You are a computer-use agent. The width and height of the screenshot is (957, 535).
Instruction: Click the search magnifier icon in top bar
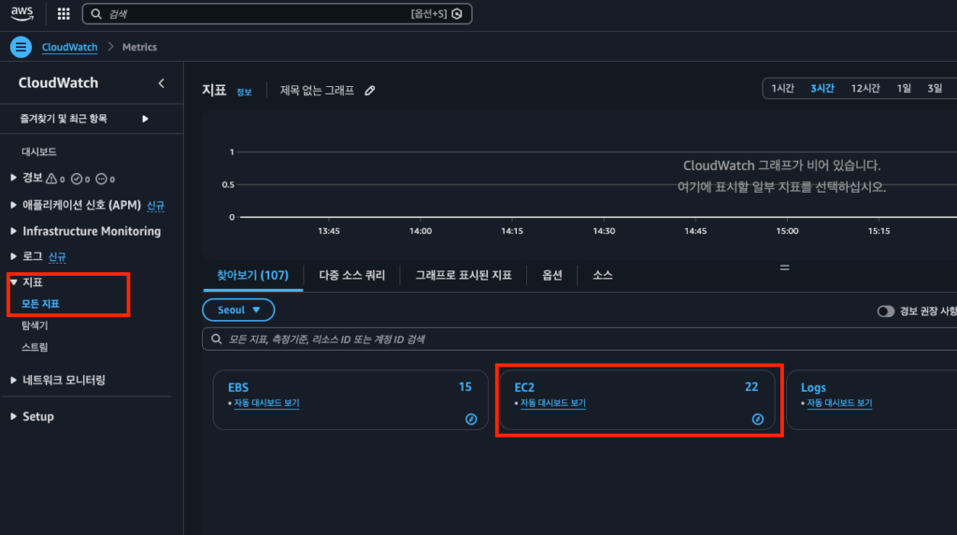pos(95,14)
